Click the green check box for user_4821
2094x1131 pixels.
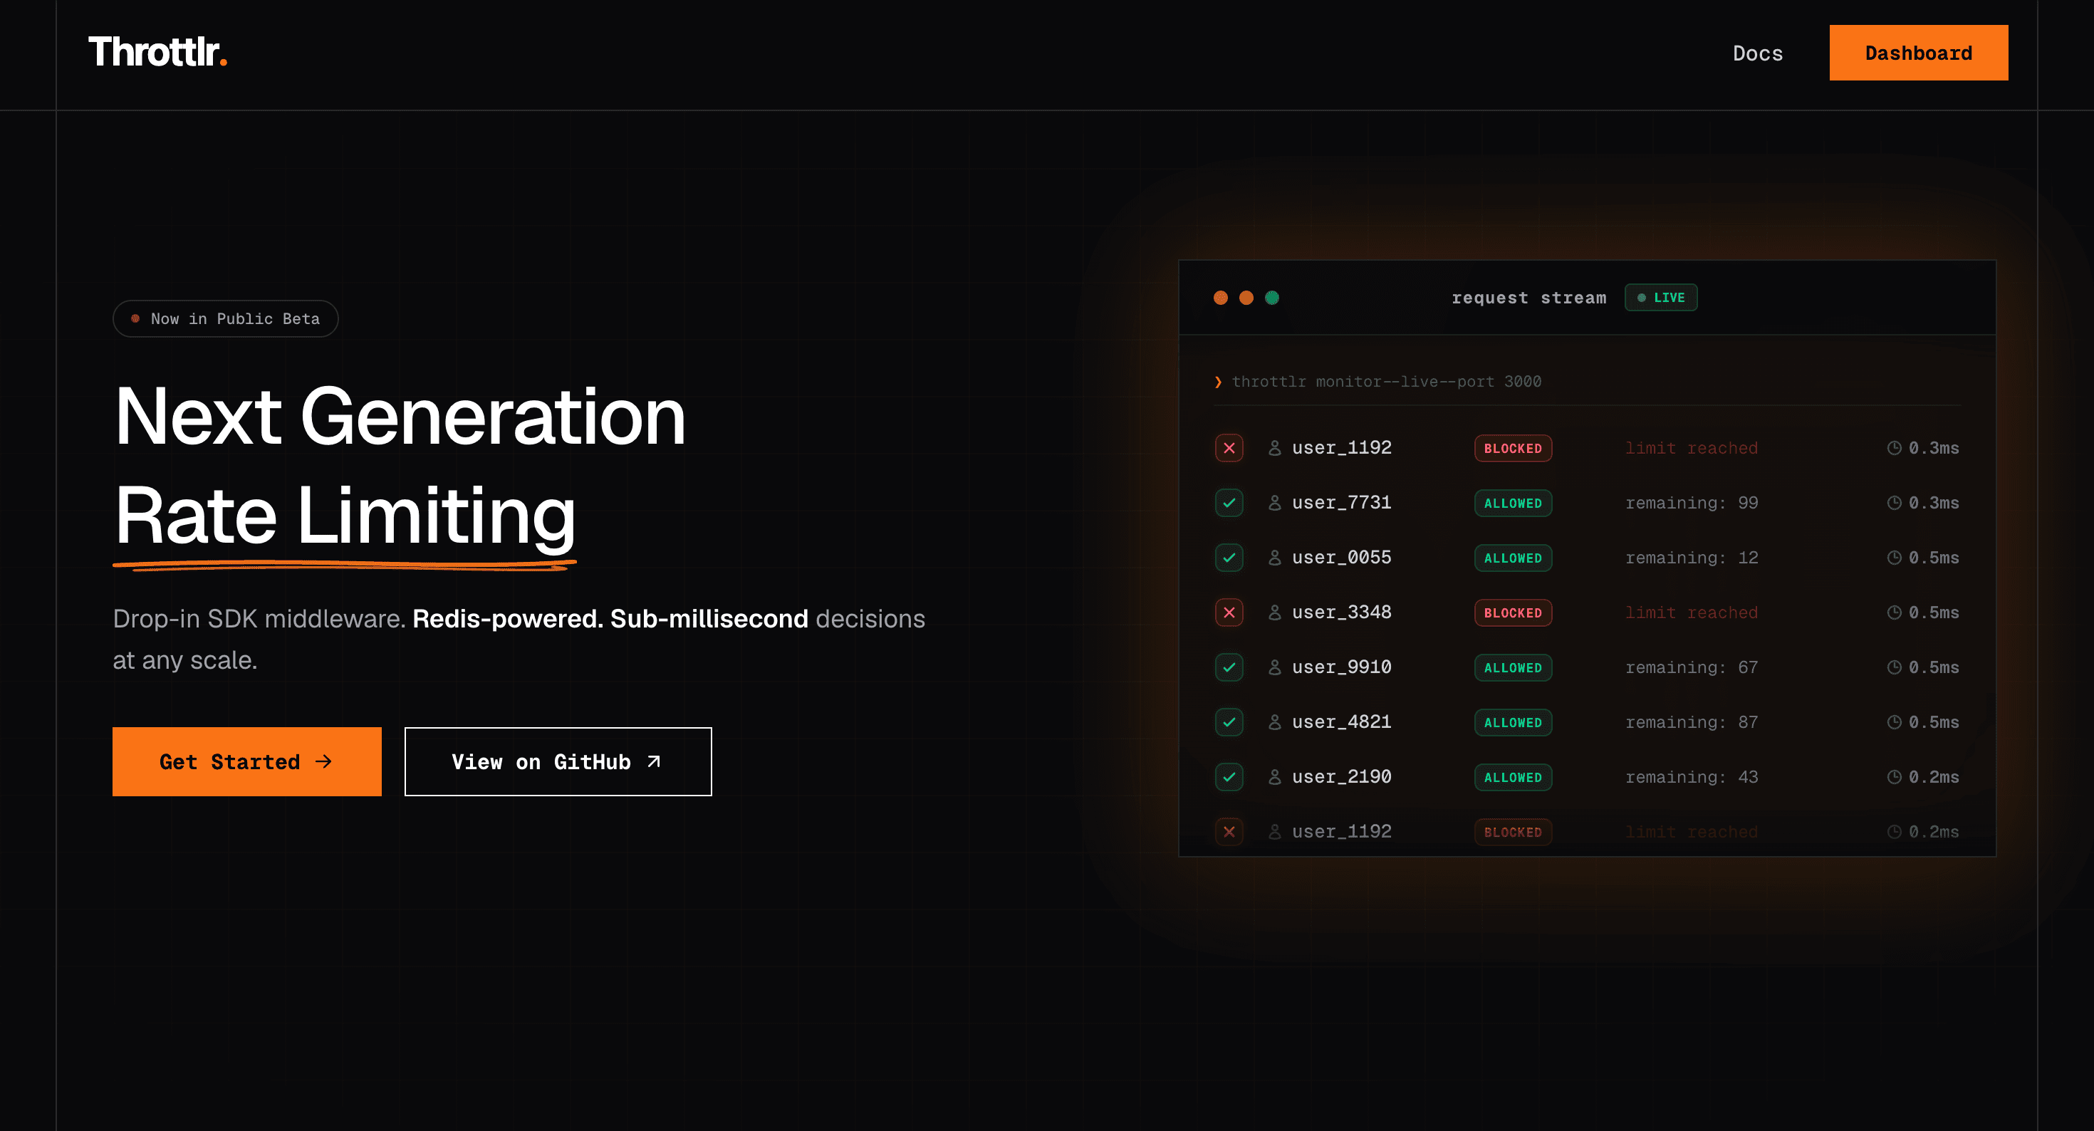1229,722
